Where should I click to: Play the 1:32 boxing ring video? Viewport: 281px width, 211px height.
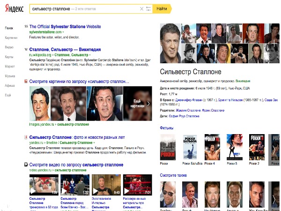75,185
